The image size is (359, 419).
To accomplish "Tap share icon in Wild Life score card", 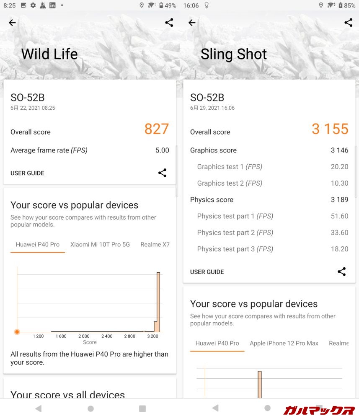I will (x=163, y=173).
